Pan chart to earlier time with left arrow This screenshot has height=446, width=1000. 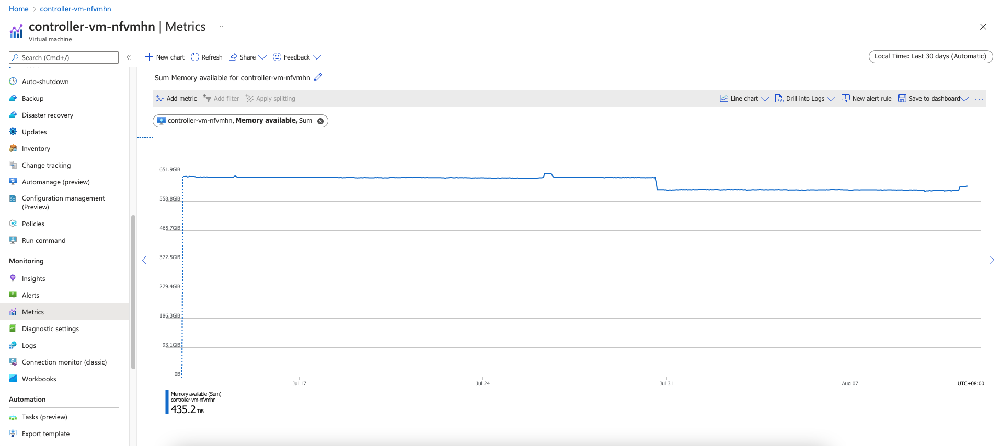point(145,260)
